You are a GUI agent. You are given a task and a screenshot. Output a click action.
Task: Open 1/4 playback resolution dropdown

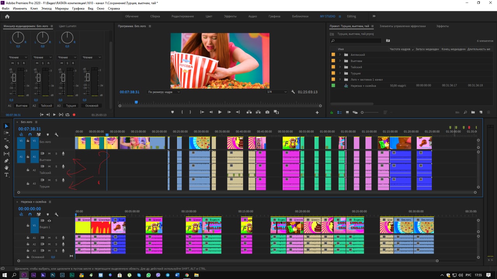276,92
